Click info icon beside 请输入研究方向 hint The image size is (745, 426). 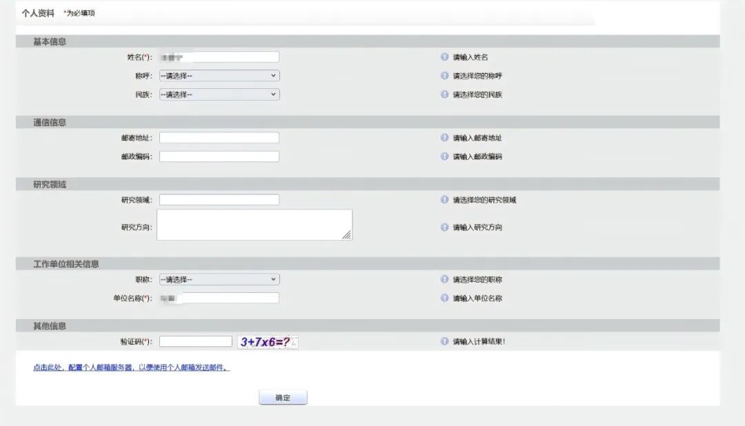pos(445,227)
